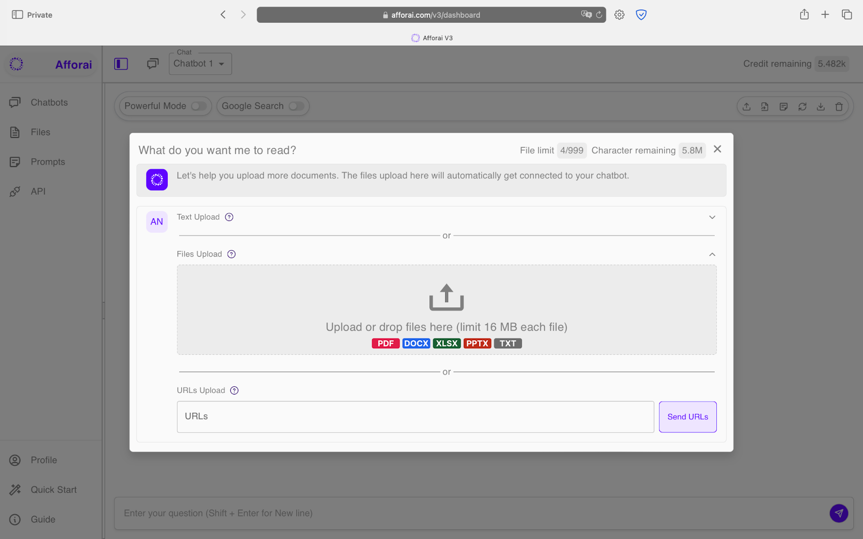The image size is (863, 539).
Task: Click the chat windows icon next to Chatbot dropdown
Action: [153, 64]
